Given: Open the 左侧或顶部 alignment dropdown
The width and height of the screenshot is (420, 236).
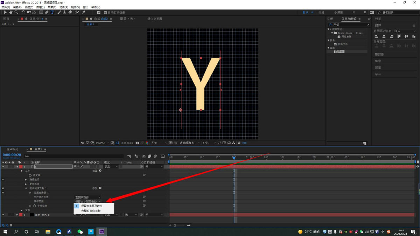Looking at the screenshot, I should click(87, 197).
